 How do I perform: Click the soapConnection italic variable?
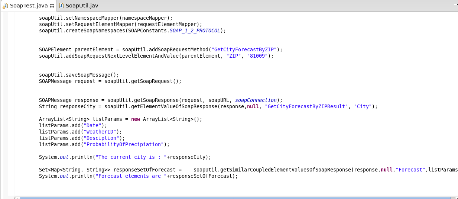coord(256,100)
